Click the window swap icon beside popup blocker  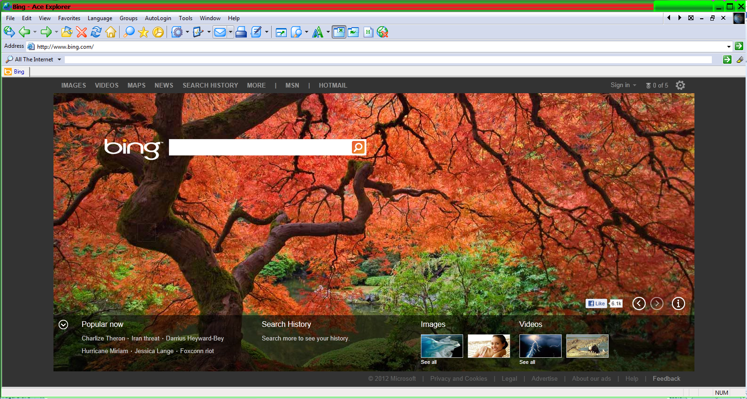[354, 32]
